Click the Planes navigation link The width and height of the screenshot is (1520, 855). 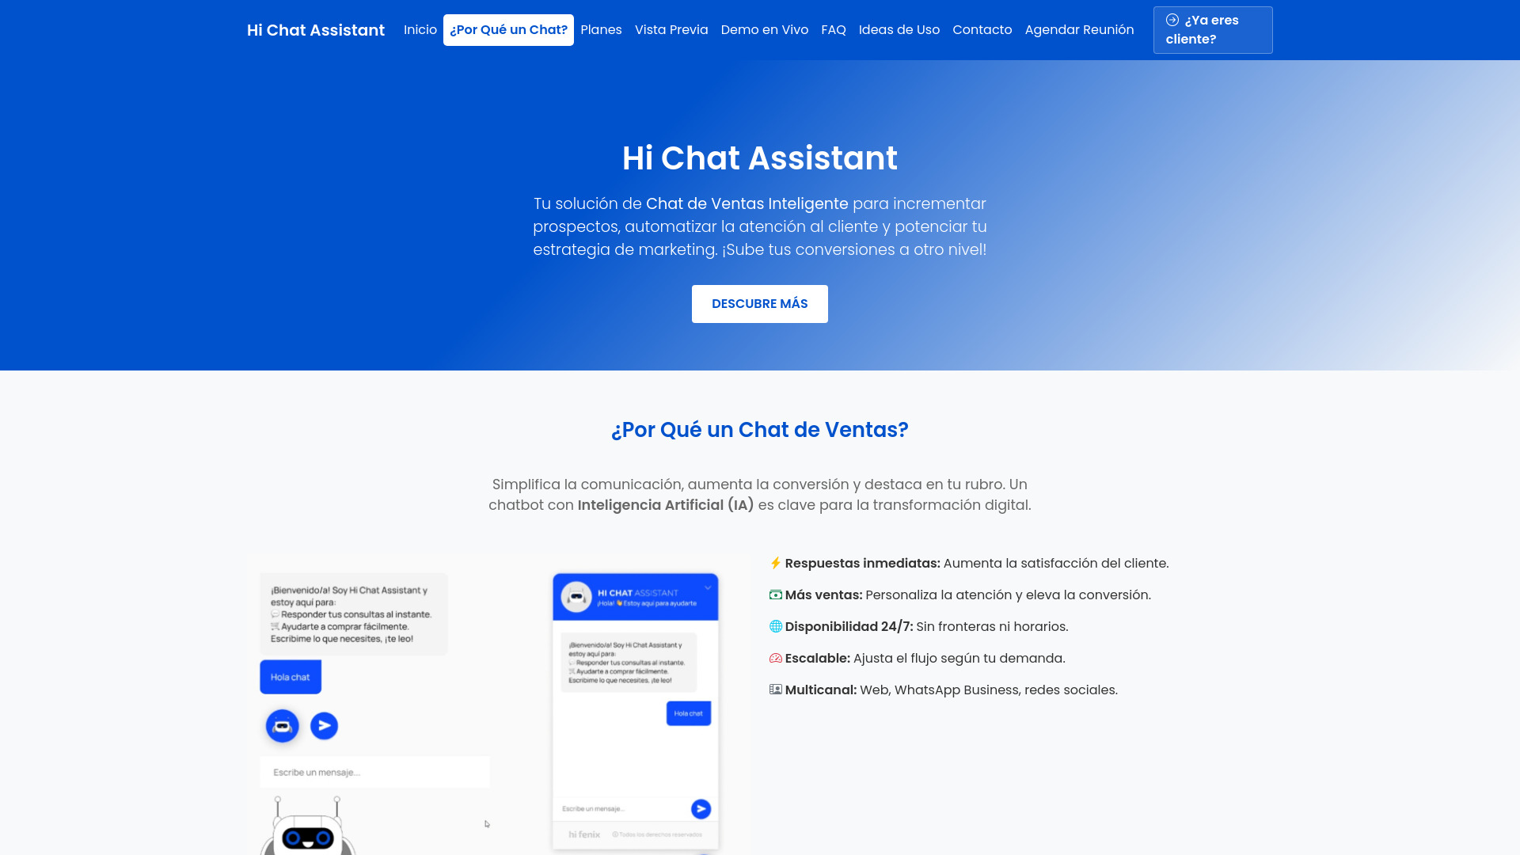click(x=602, y=29)
